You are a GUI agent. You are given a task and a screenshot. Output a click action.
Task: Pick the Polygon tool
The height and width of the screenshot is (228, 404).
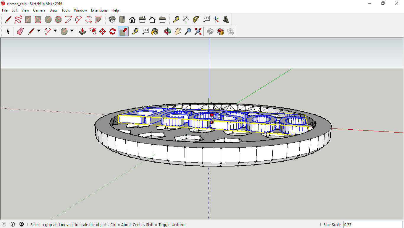pyautogui.click(x=58, y=20)
